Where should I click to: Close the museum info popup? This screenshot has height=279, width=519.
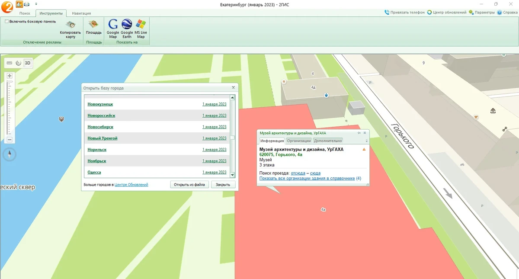pos(365,133)
